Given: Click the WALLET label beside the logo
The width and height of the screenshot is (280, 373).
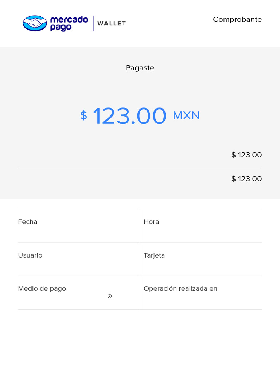Looking at the screenshot, I should click(112, 24).
